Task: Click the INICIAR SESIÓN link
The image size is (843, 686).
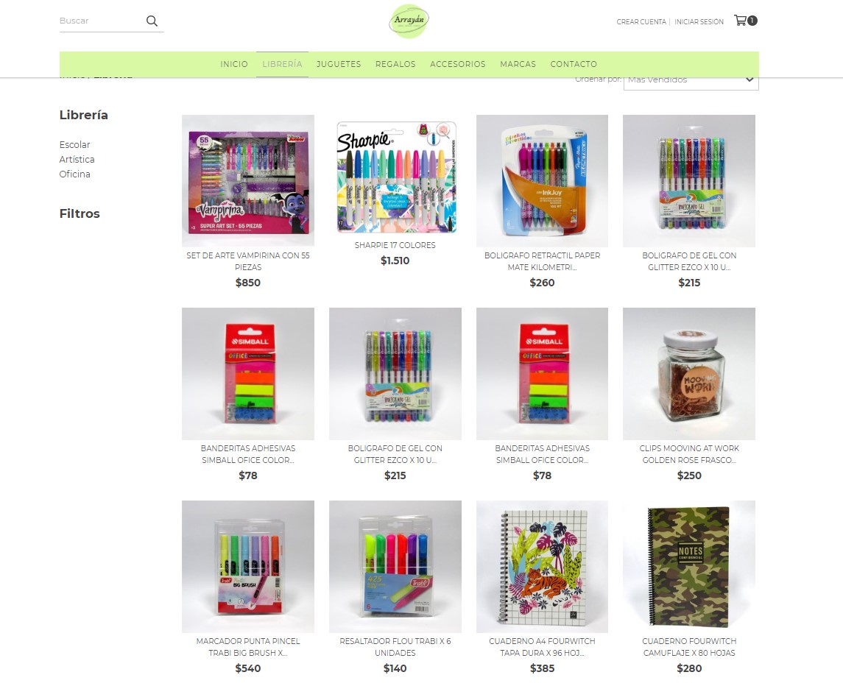Action: (x=699, y=22)
